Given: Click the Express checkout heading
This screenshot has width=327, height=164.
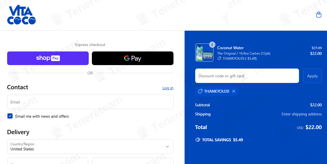Looking at the screenshot, I should click(x=90, y=45).
